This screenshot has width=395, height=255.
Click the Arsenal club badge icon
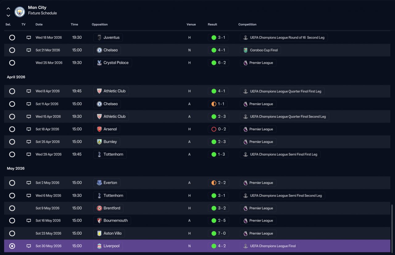click(99, 129)
